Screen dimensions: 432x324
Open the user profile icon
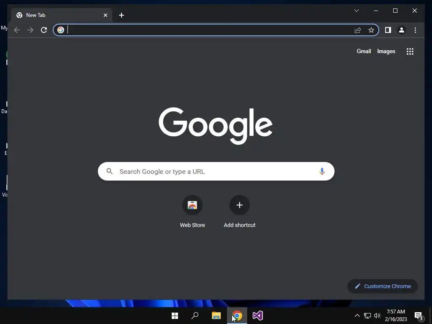point(402,30)
